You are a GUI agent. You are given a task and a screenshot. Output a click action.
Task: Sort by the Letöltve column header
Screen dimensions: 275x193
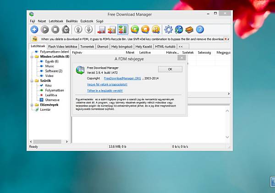145,53
